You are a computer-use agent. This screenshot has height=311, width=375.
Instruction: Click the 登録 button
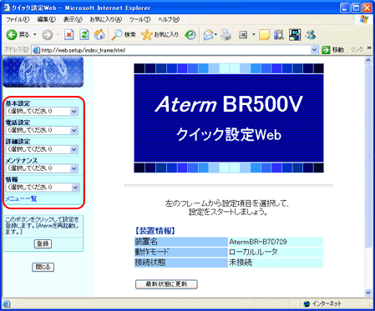[x=43, y=244]
